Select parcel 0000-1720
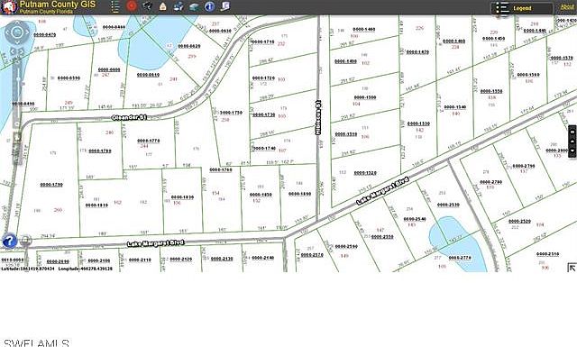577x347 pixels. 263,78
